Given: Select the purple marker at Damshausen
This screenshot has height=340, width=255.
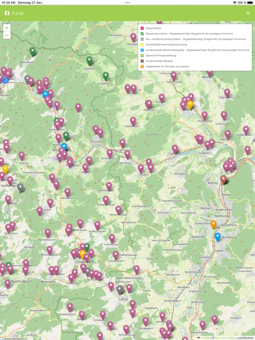Looking at the screenshot, I should (109, 186).
